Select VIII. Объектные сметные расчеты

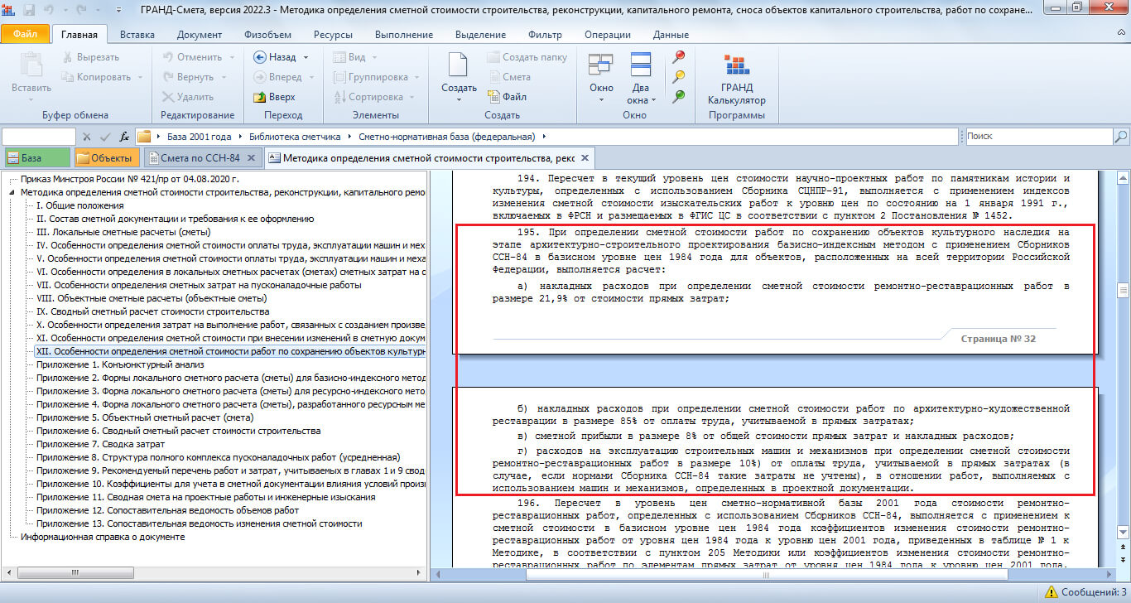(152, 298)
